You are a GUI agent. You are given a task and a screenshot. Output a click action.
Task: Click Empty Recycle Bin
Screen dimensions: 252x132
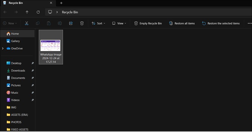pyautogui.click(x=148, y=23)
